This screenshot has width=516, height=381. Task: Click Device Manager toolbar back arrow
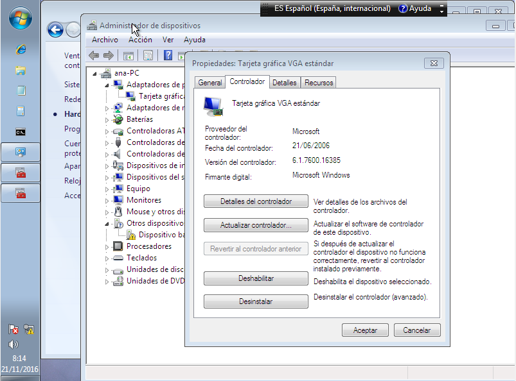pyautogui.click(x=94, y=55)
